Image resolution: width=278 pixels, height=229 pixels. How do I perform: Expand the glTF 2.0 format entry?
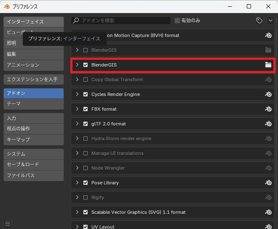pos(77,123)
